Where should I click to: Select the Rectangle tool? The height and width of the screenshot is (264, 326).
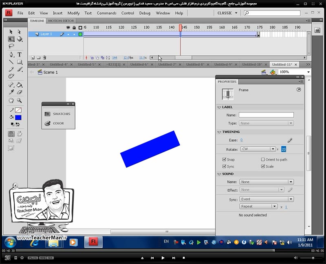pyautogui.click(x=20, y=62)
